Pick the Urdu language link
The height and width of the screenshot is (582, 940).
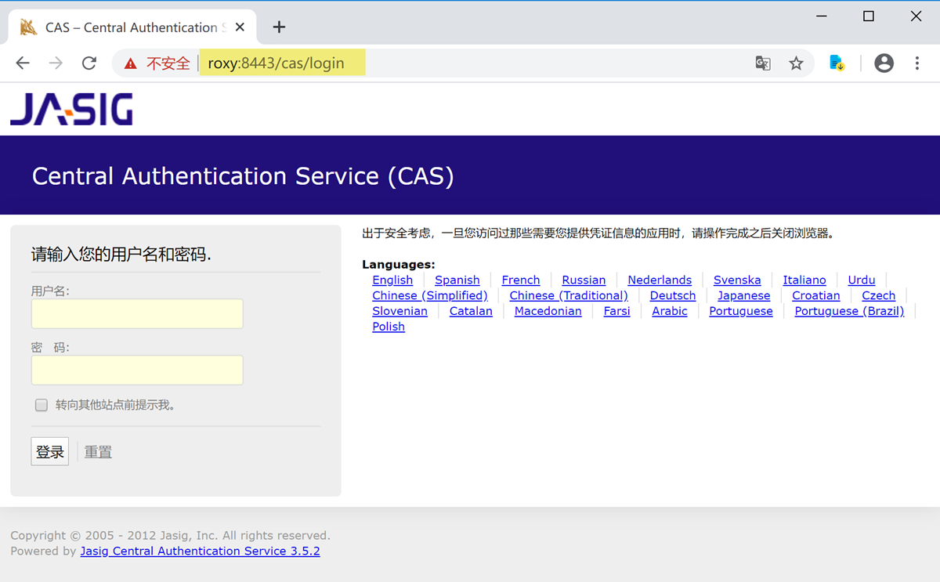pos(862,280)
